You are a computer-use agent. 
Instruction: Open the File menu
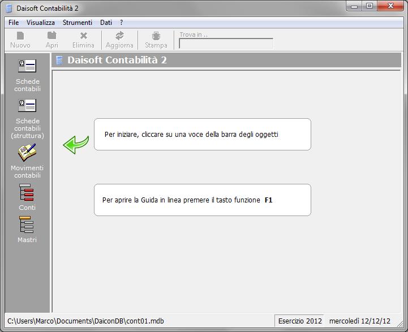(14, 23)
